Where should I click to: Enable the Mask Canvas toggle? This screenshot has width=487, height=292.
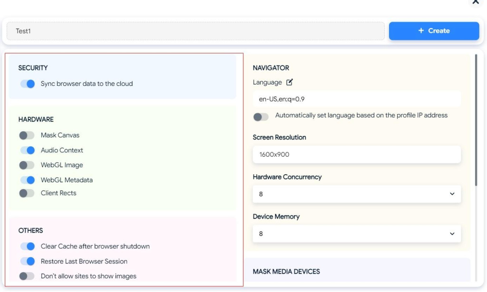pyautogui.click(x=27, y=135)
